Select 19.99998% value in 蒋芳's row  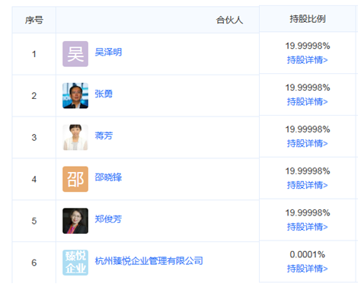(x=308, y=129)
